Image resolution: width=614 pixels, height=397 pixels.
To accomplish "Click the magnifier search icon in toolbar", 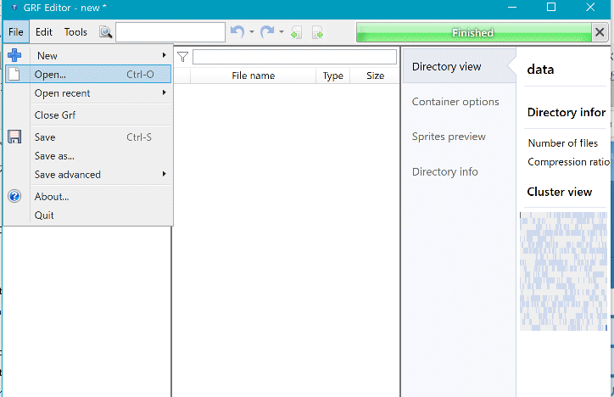I will pos(105,32).
